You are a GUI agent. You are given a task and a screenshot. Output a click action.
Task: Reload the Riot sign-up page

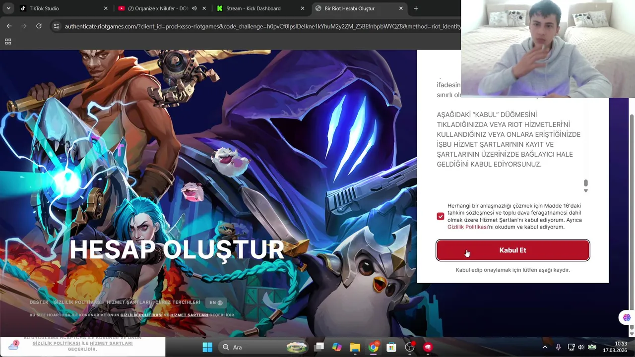(39, 26)
